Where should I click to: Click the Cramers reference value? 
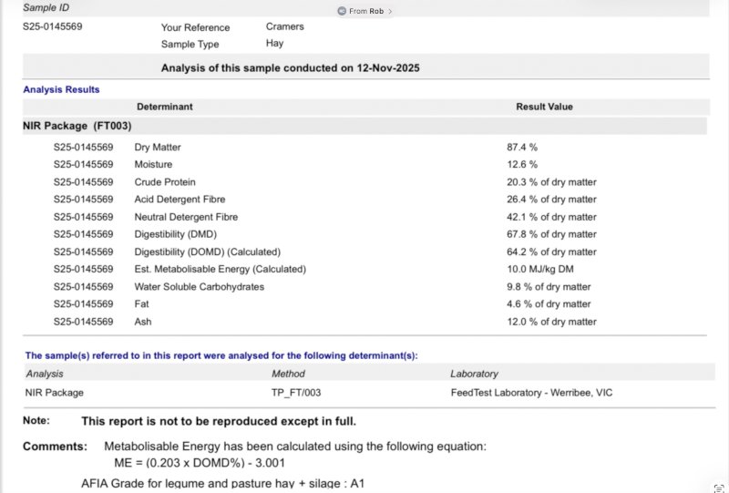pos(284,26)
